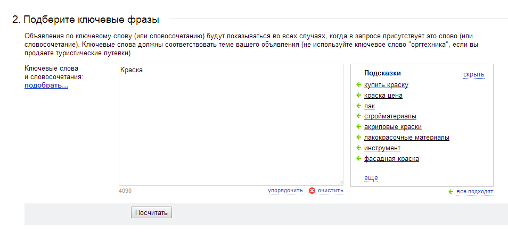Click the red clear icon beside очистить
Screen dimensions: 508x240
coord(312,191)
